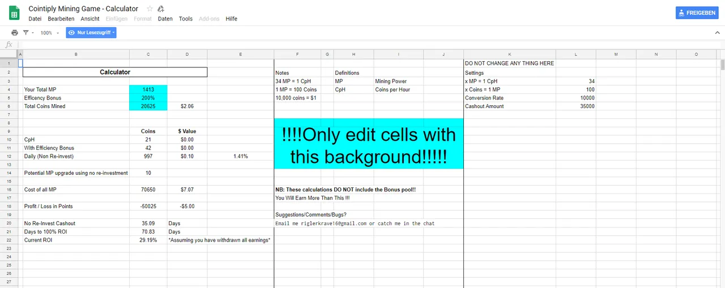Click the 'Total Coins Mined' cell
The width and height of the screenshot is (725, 288).
pyautogui.click(x=76, y=106)
